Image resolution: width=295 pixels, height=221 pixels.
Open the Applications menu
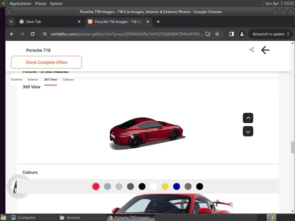(x=20, y=3)
